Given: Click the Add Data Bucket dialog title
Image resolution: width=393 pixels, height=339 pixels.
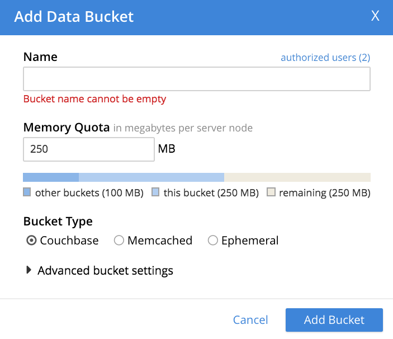Looking at the screenshot, I should [74, 17].
